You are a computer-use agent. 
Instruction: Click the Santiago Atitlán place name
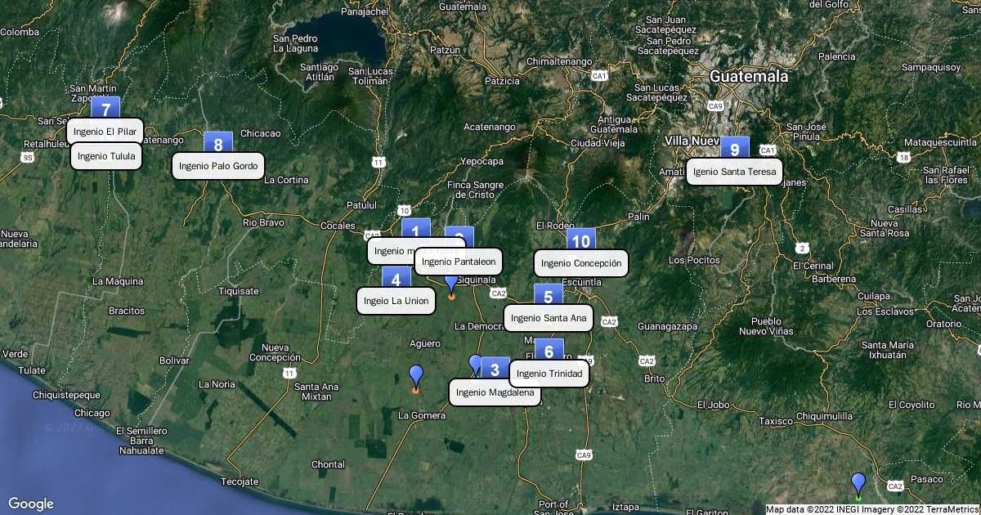(x=318, y=72)
